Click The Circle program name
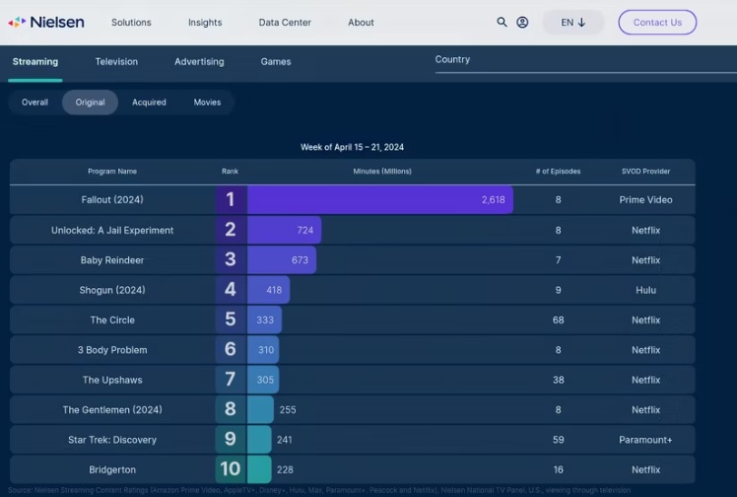Screen dimensions: 737x497 [112, 320]
